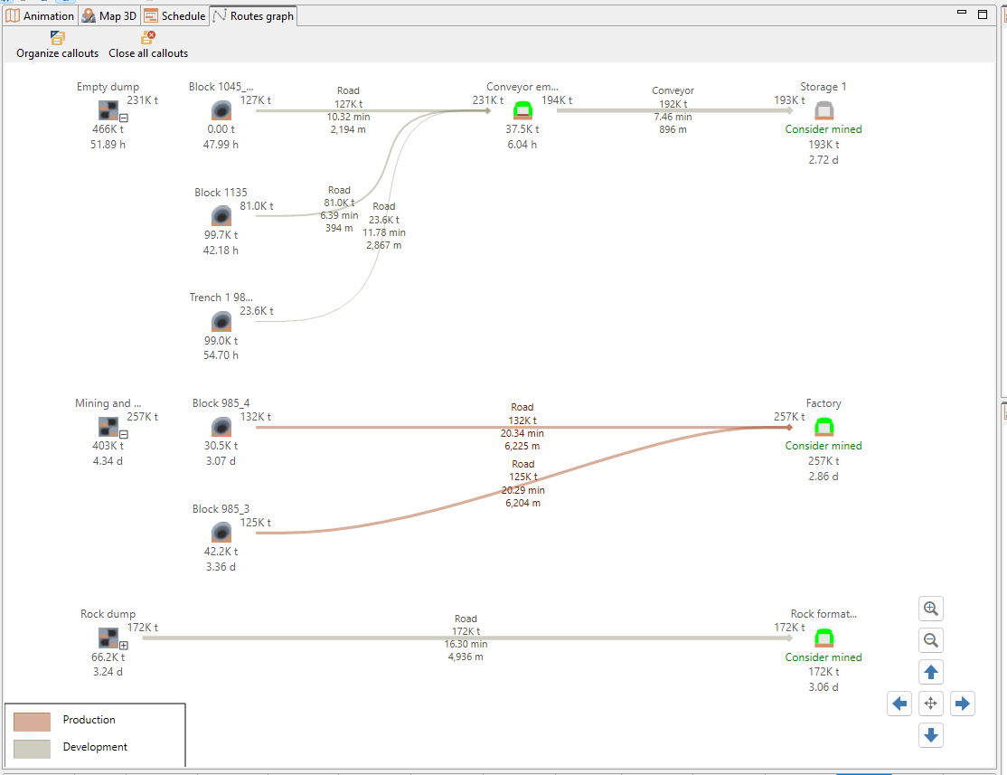The image size is (1007, 775).
Task: Click the Empty dump node title
Action: pos(108,87)
